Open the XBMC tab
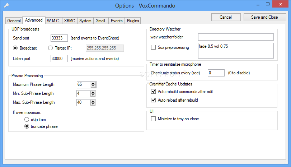 point(69,21)
